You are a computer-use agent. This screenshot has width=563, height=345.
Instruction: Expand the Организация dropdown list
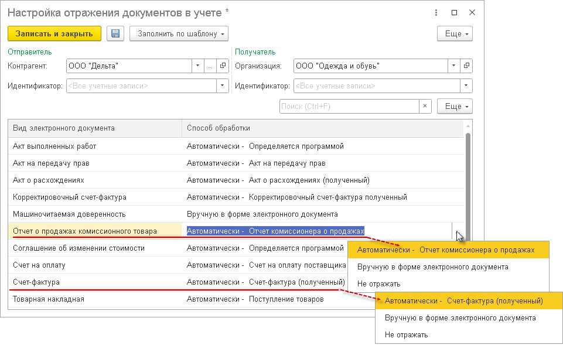[x=454, y=66]
